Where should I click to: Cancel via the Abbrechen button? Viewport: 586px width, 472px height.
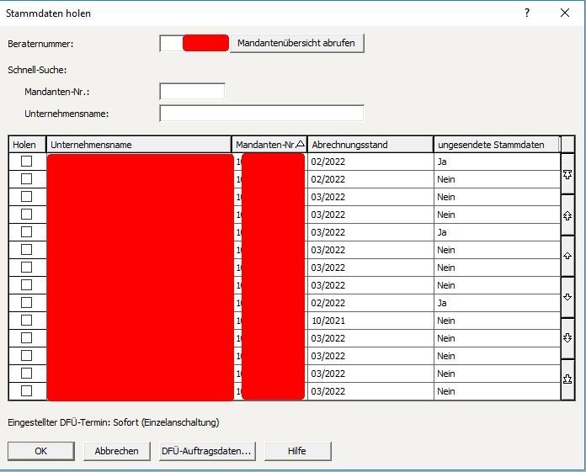point(116,451)
